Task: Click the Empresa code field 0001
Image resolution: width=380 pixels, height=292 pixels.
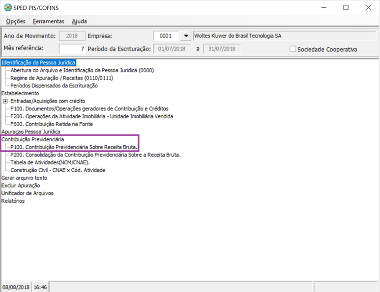Action: [x=166, y=36]
